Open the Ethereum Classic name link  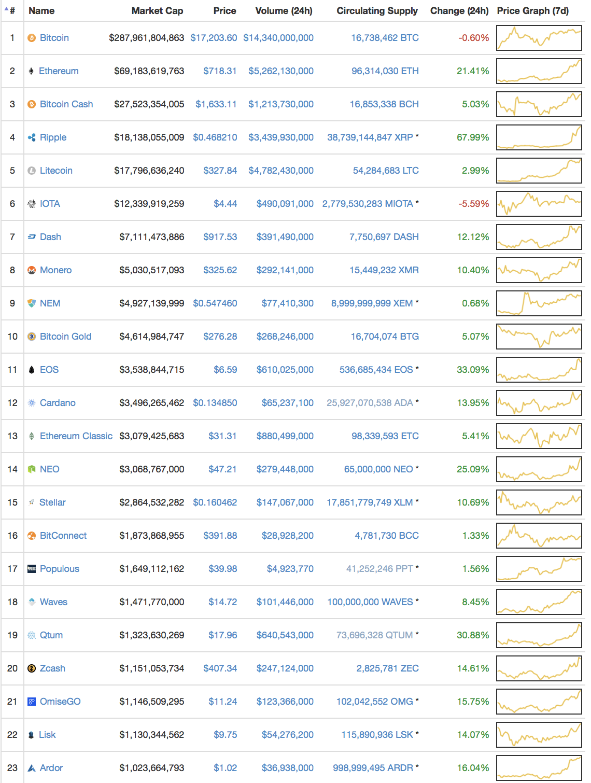[76, 436]
